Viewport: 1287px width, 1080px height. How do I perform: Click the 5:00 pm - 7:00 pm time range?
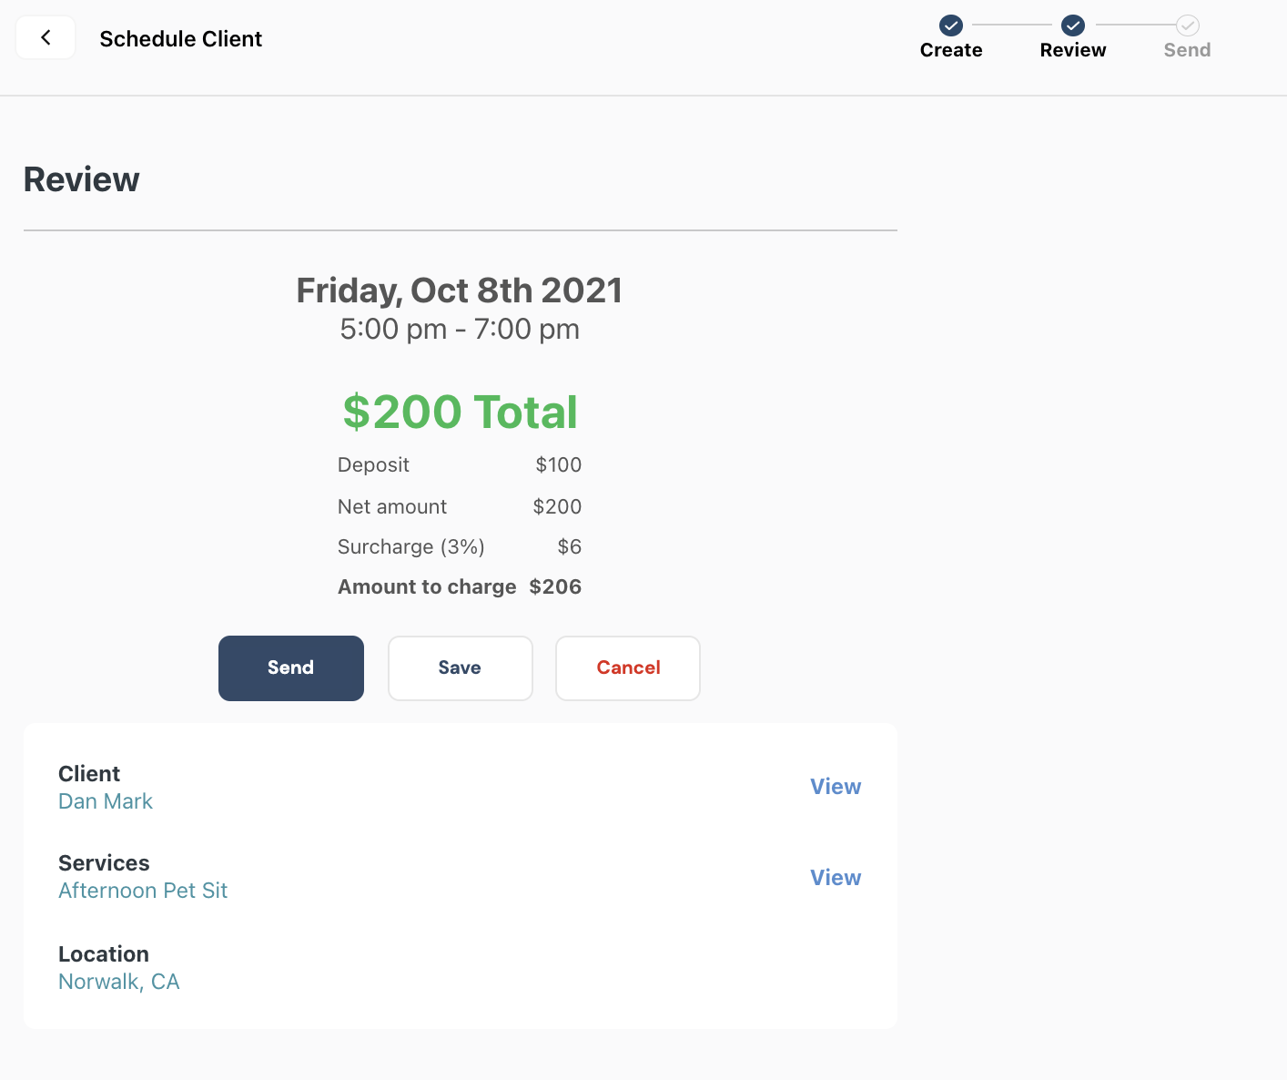460,329
